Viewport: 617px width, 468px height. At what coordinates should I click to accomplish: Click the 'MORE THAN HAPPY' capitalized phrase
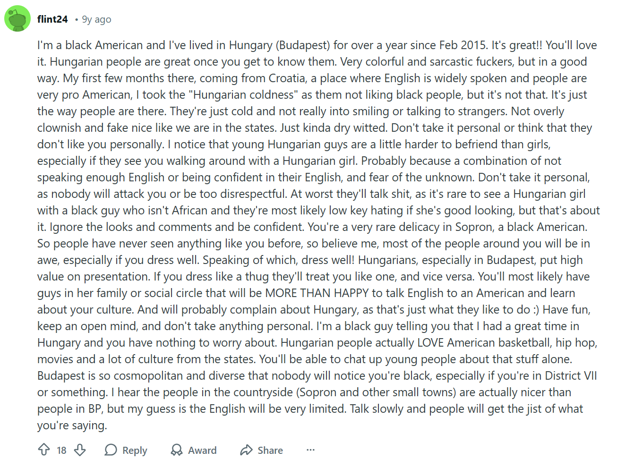[317, 293]
